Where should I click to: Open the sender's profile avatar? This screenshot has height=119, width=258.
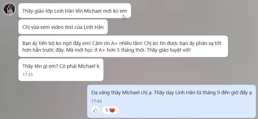point(9,9)
